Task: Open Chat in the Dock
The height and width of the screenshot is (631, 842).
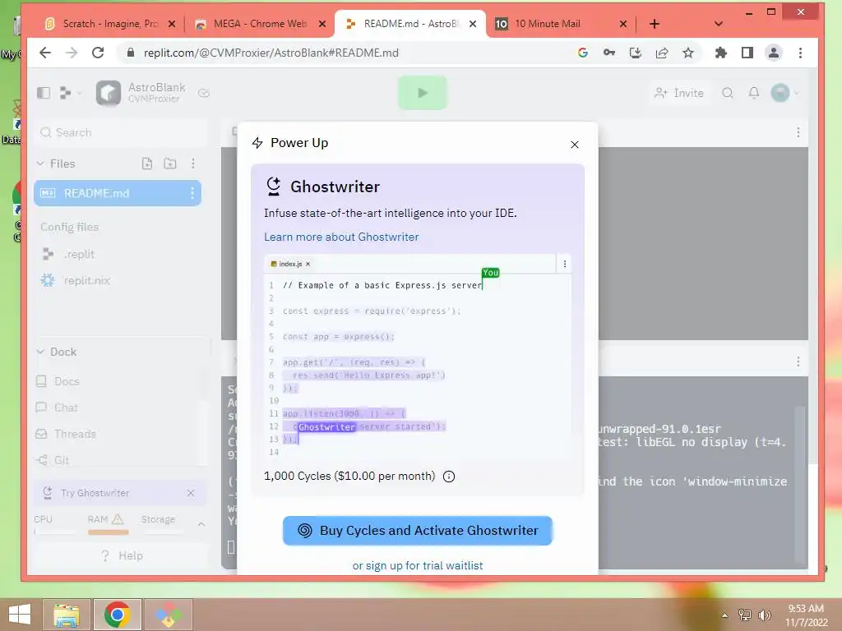Action: tap(66, 408)
